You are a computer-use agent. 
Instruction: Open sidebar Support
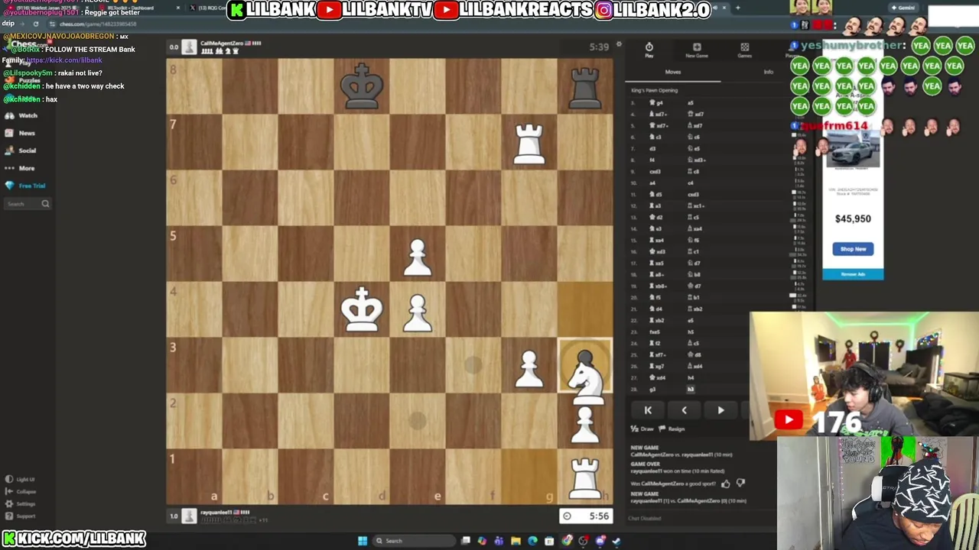pos(21,516)
